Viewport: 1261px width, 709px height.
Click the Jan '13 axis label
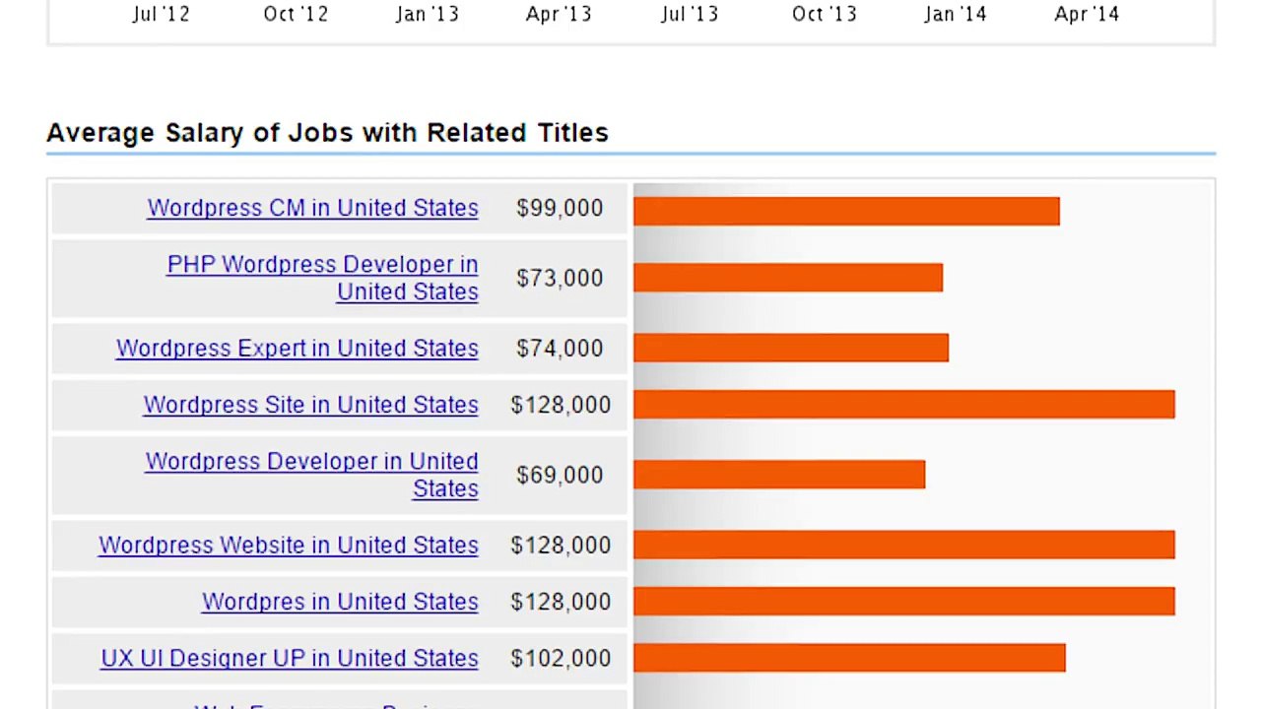427,14
